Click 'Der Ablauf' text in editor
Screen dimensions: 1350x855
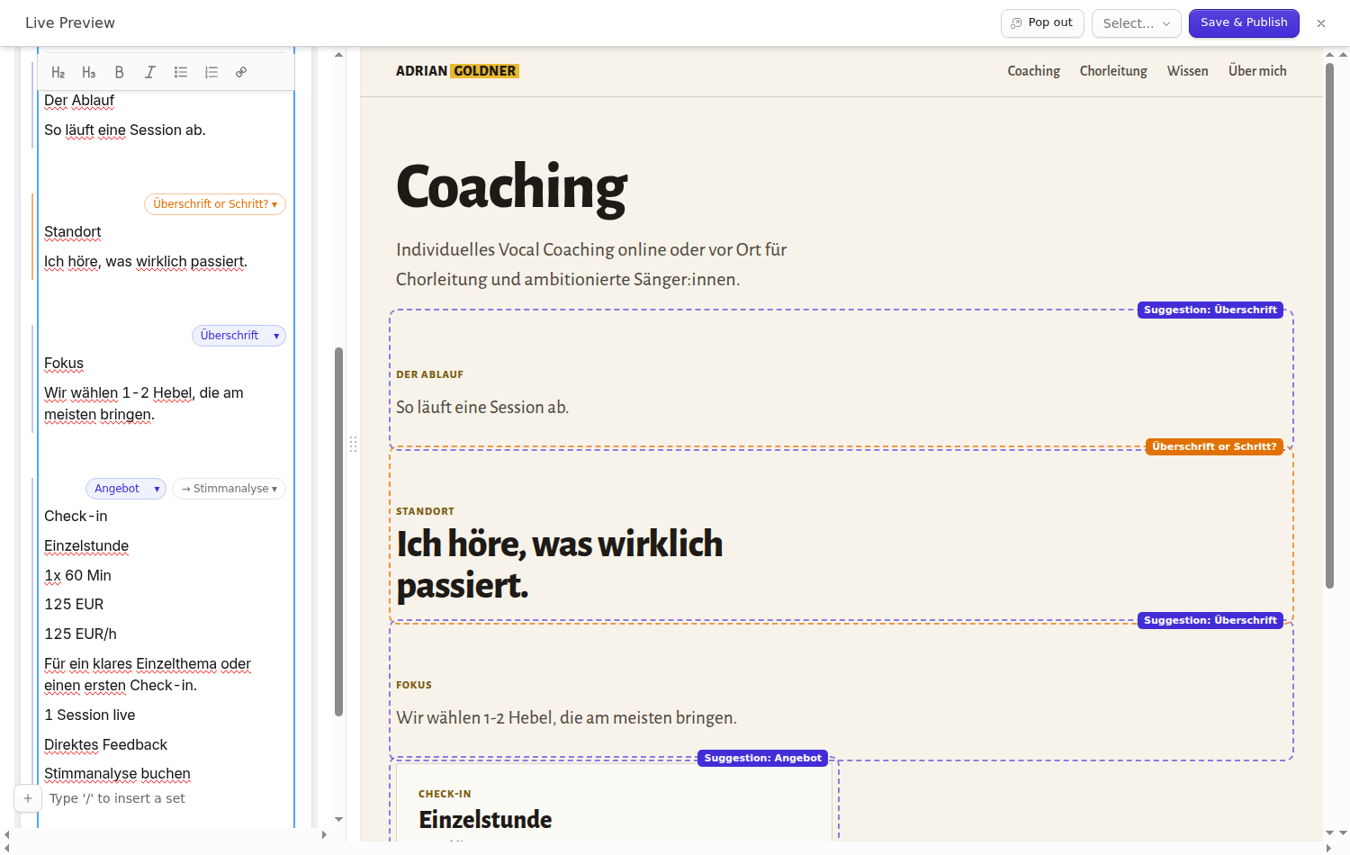[x=79, y=101]
